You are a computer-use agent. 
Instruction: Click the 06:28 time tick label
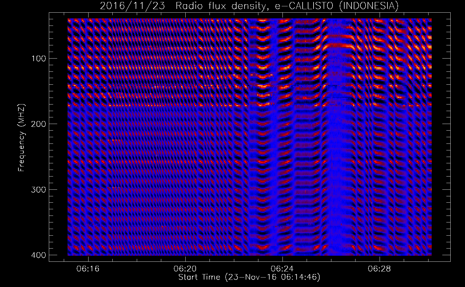tap(380, 269)
